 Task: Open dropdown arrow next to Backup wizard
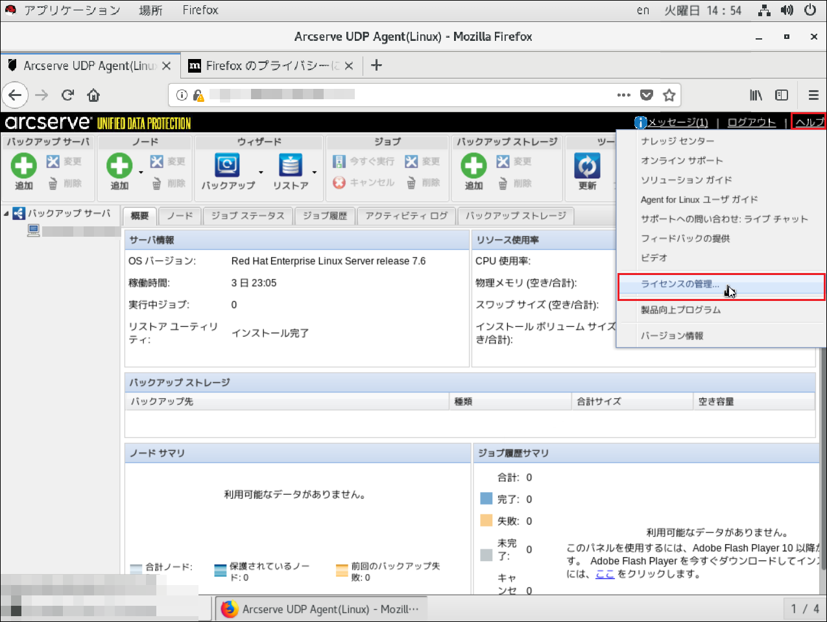pos(261,173)
